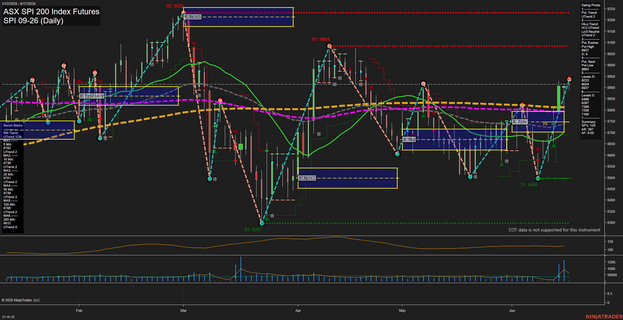
Task: Click the ASX SPI 200 Index Futures title
Action: [x=51, y=12]
